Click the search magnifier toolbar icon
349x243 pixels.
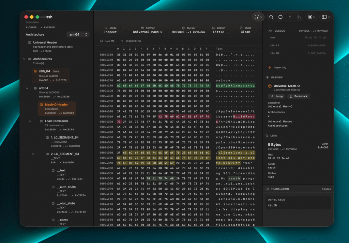[271, 17]
